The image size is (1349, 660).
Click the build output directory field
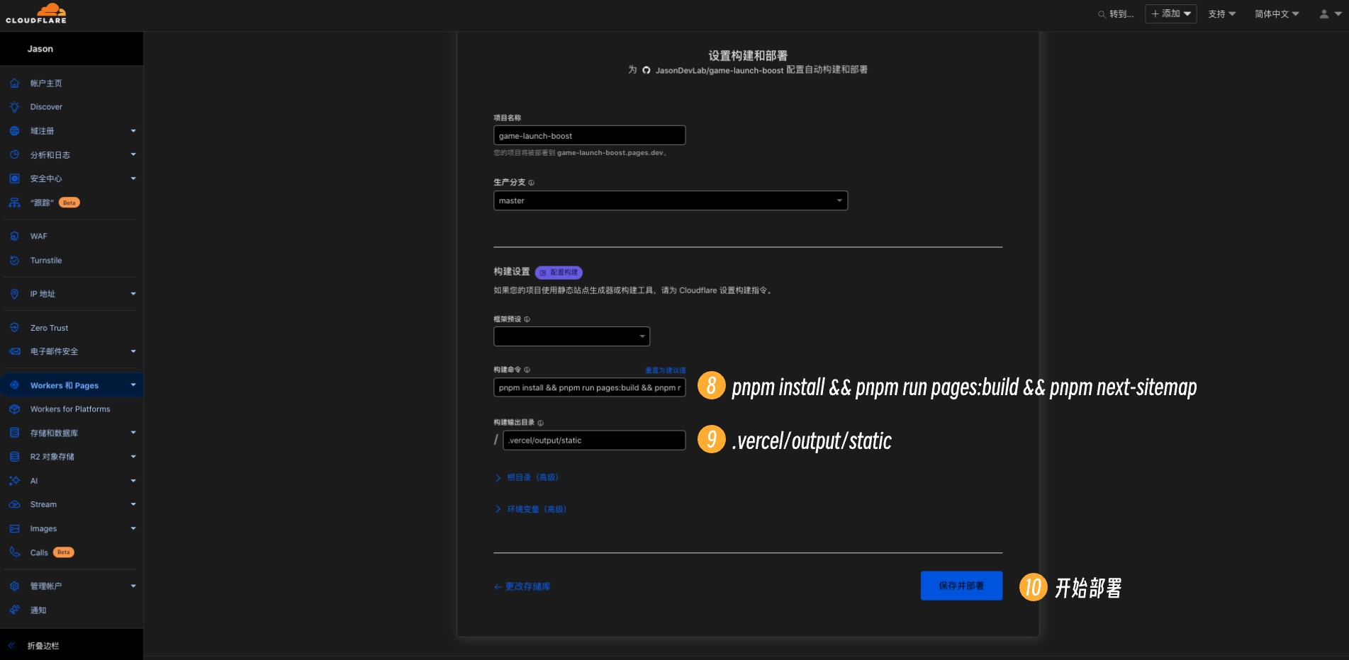coord(594,440)
